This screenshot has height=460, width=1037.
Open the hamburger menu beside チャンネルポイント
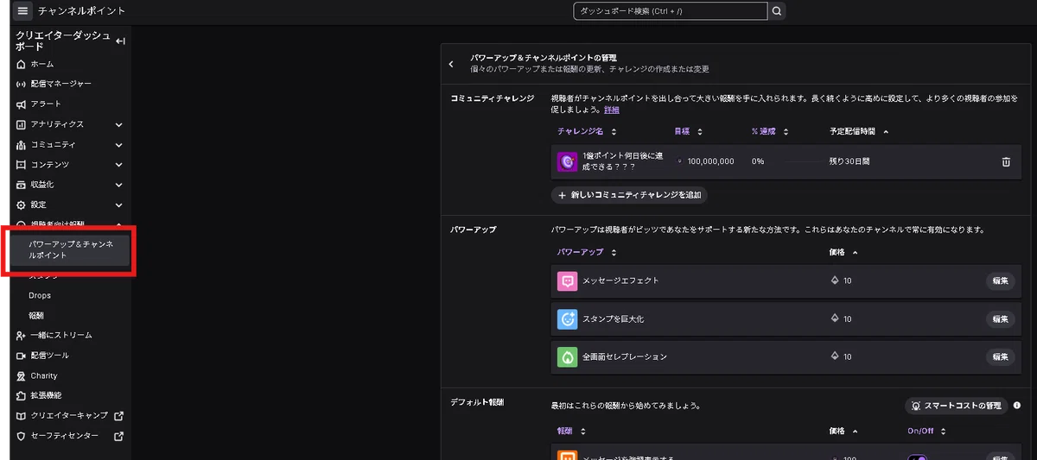pyautogui.click(x=22, y=11)
